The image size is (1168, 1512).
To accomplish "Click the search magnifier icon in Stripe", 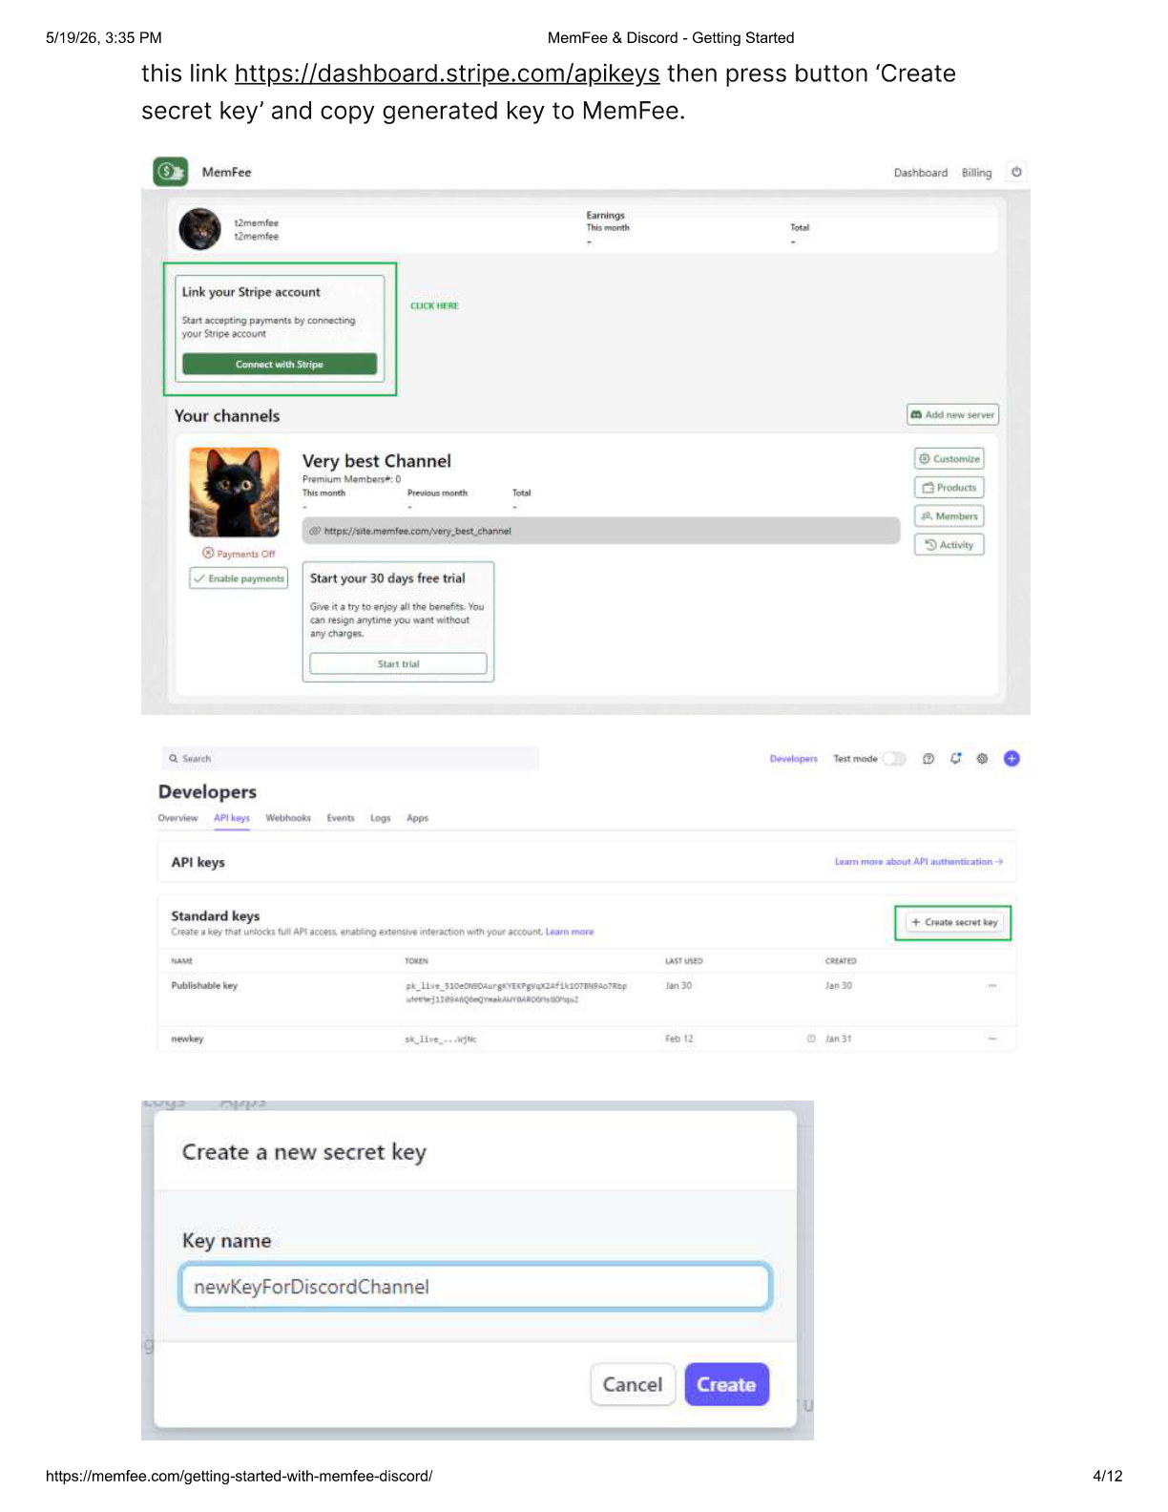I will pyautogui.click(x=174, y=759).
